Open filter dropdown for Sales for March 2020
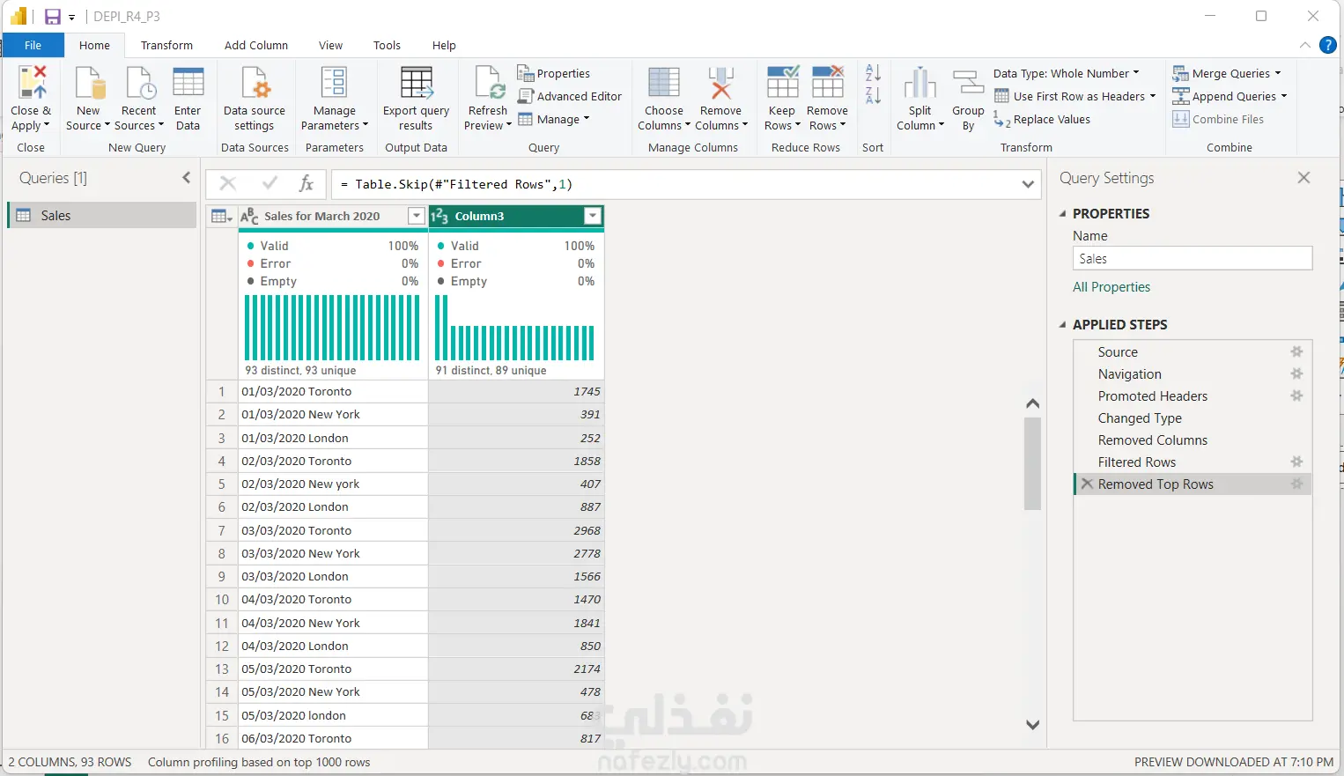1344x776 pixels. [417, 216]
